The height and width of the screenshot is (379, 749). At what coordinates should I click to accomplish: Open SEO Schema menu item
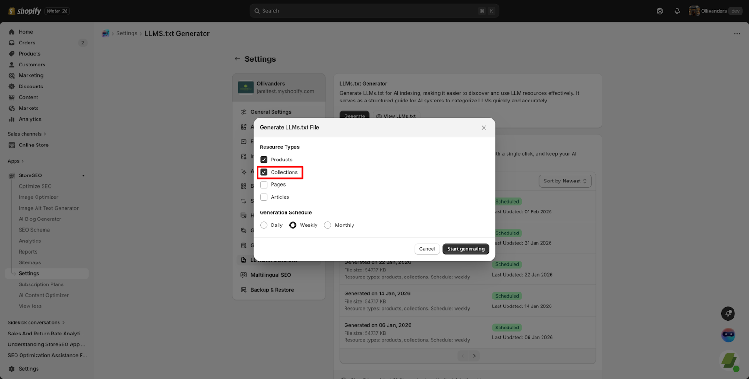[x=34, y=230]
